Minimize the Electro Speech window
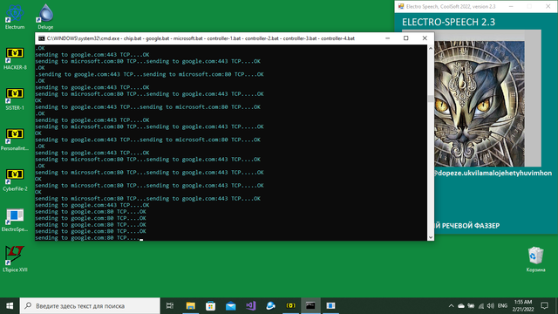558x314 pixels. [511, 6]
